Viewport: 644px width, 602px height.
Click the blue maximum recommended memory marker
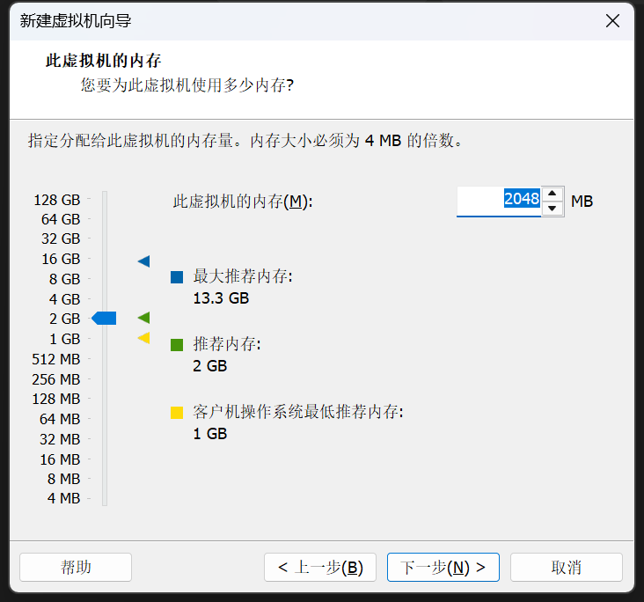point(144,261)
